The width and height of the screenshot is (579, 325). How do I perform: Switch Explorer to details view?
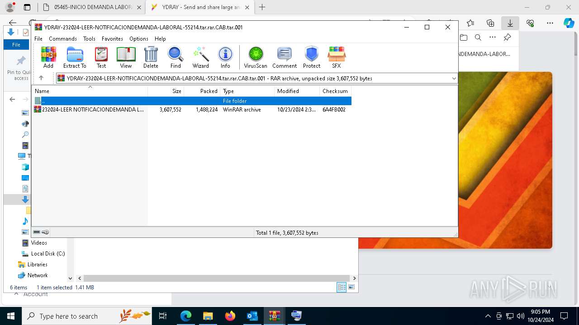pyautogui.click(x=342, y=287)
